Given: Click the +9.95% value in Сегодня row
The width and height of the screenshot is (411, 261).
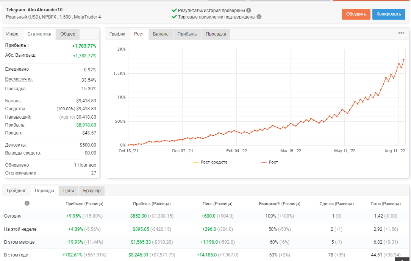Looking at the screenshot, I should point(73,216).
